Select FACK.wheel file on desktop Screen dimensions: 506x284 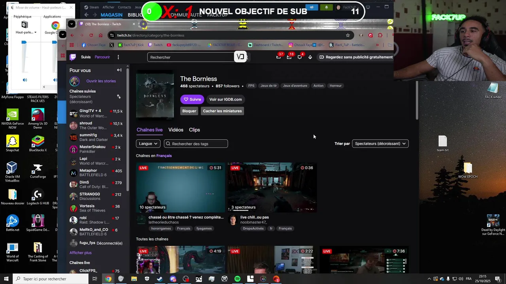493,91
